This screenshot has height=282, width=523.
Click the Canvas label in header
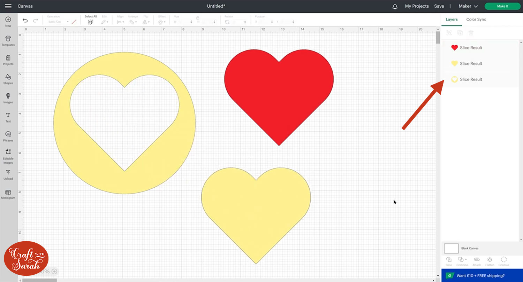pos(25,6)
